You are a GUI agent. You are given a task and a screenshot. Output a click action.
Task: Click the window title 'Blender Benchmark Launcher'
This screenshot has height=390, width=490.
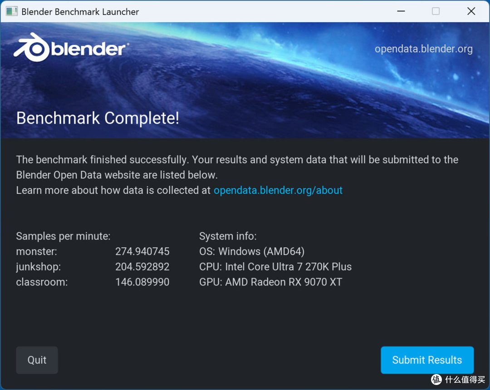tap(80, 11)
